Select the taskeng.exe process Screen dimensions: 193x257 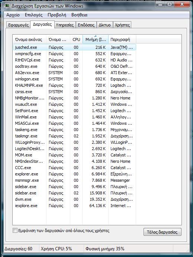tap(74, 130)
